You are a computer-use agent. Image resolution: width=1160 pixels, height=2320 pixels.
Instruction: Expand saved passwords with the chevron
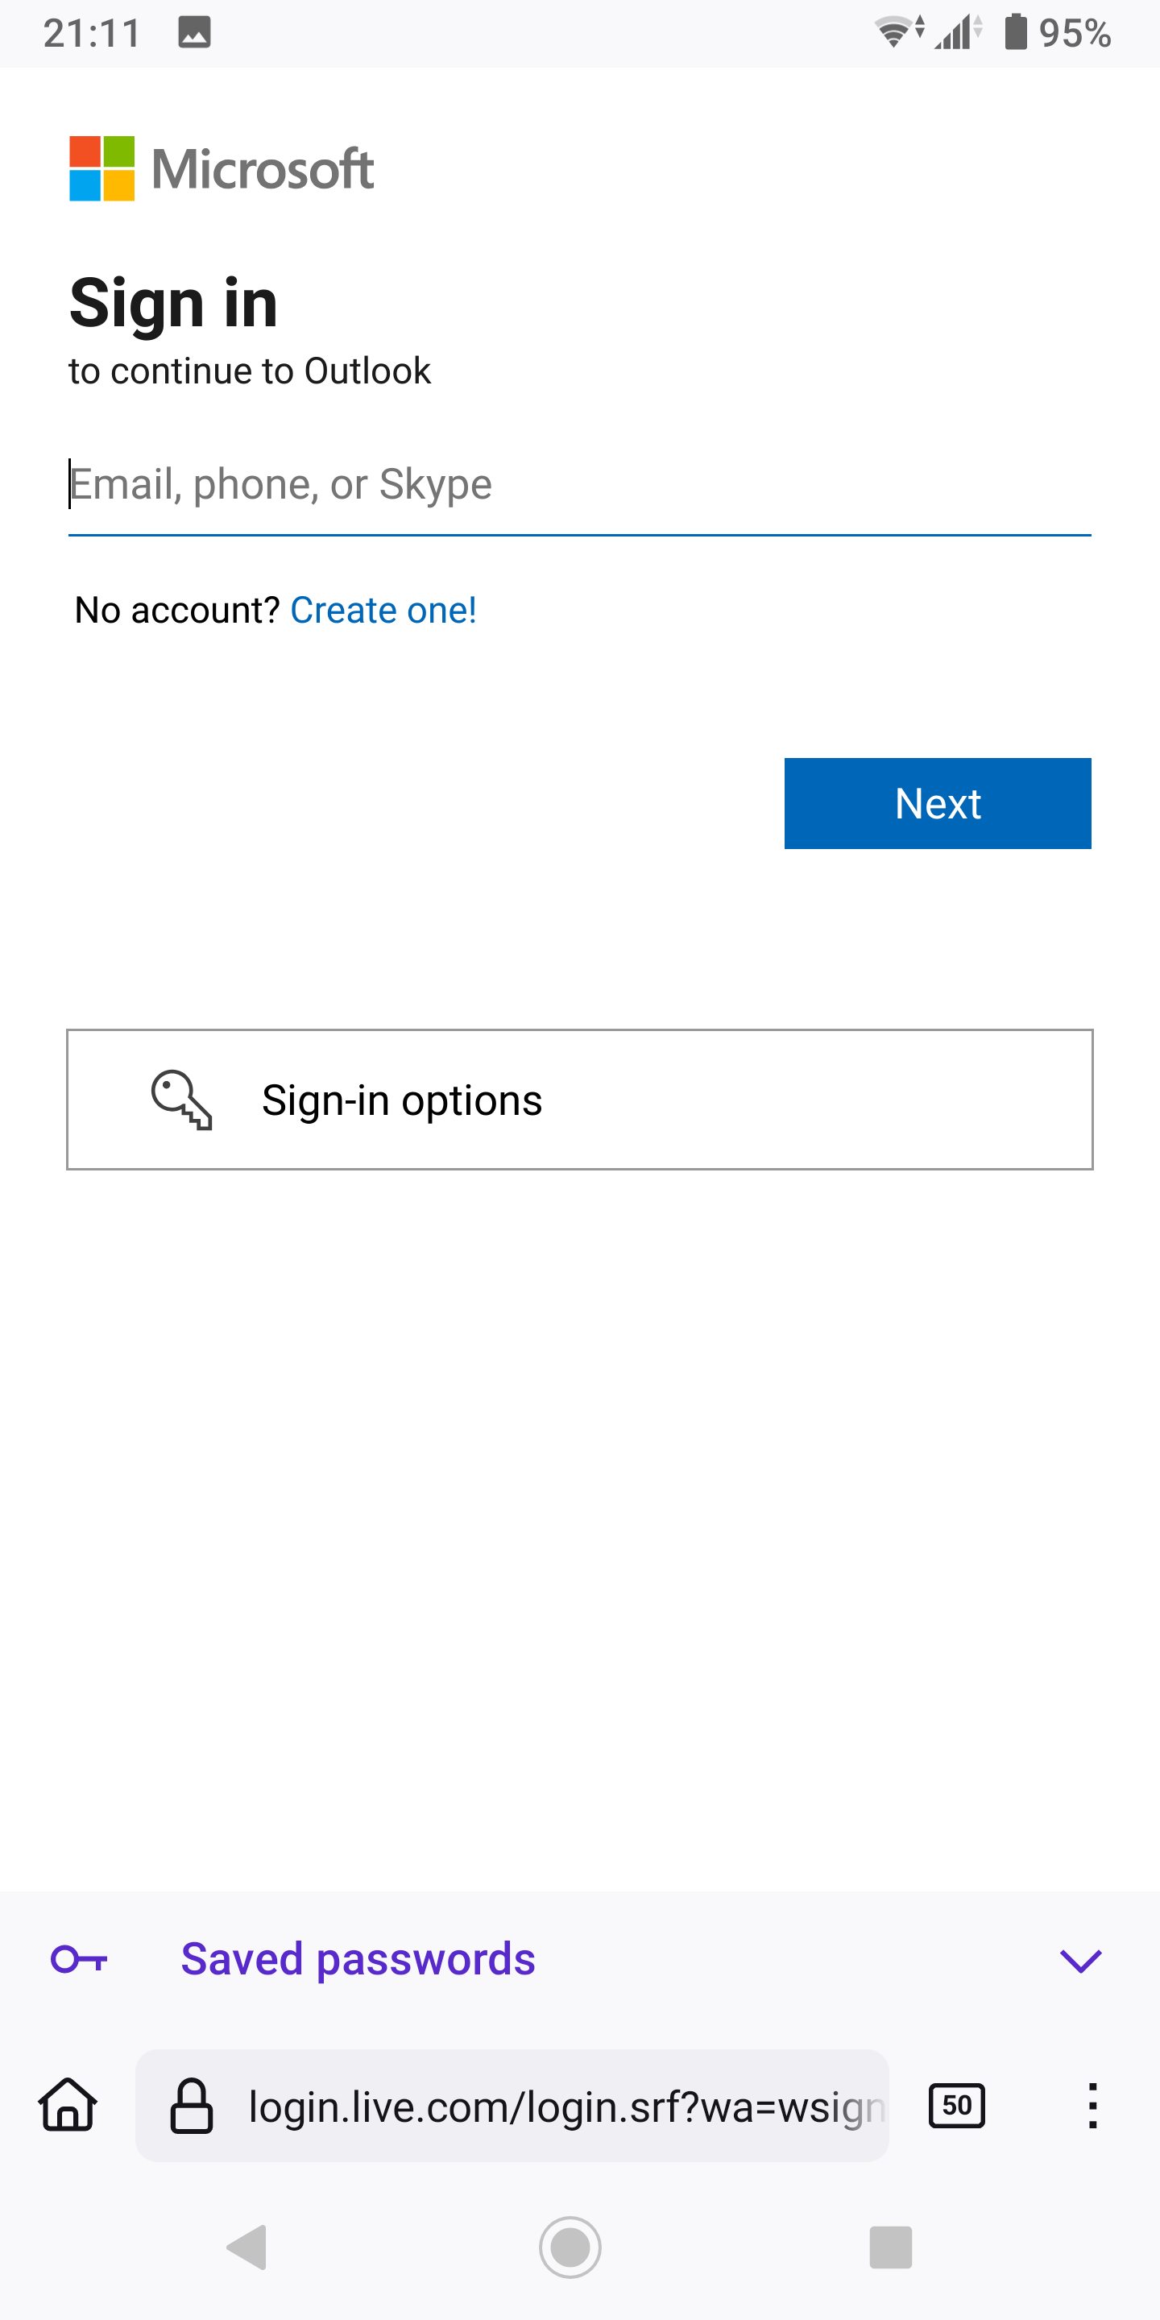[1081, 1961]
